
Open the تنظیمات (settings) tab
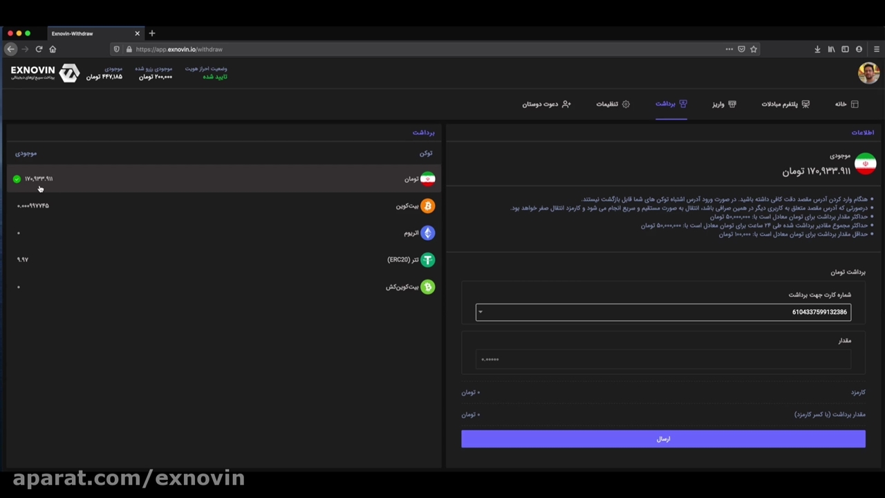pyautogui.click(x=613, y=104)
